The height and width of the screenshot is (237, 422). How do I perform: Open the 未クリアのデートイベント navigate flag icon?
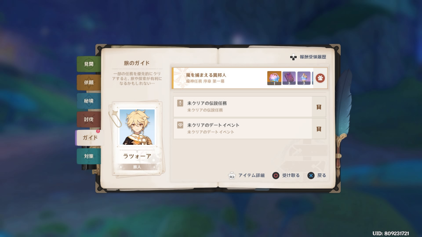point(319,129)
